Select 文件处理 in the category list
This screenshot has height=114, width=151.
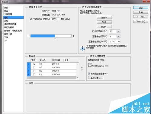(8, 14)
